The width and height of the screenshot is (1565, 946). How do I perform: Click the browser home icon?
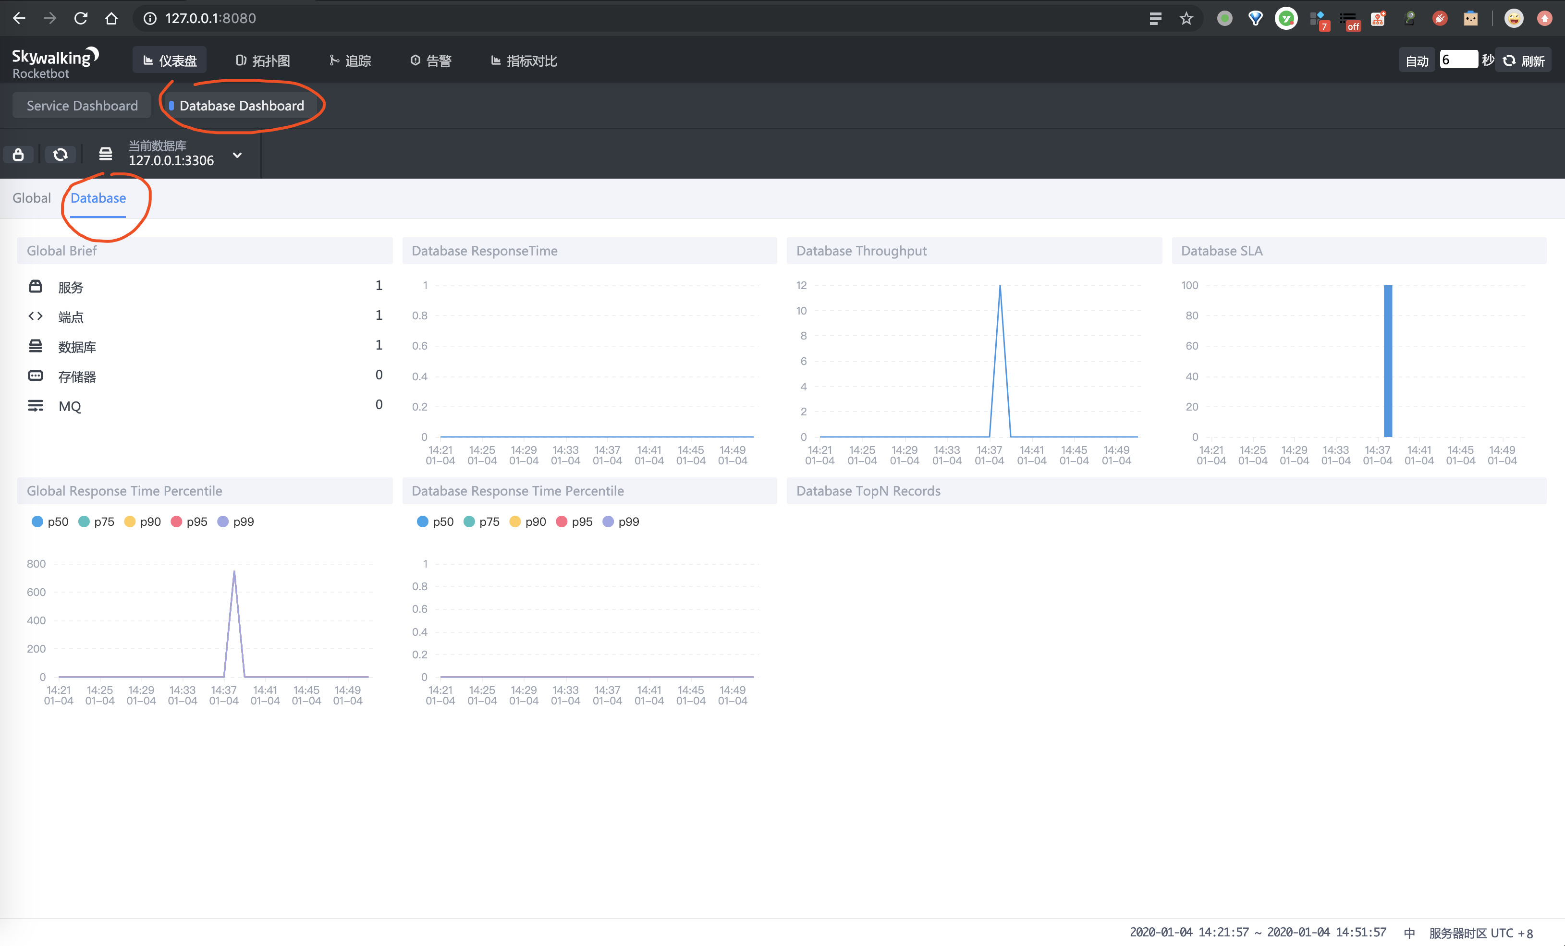(x=112, y=18)
